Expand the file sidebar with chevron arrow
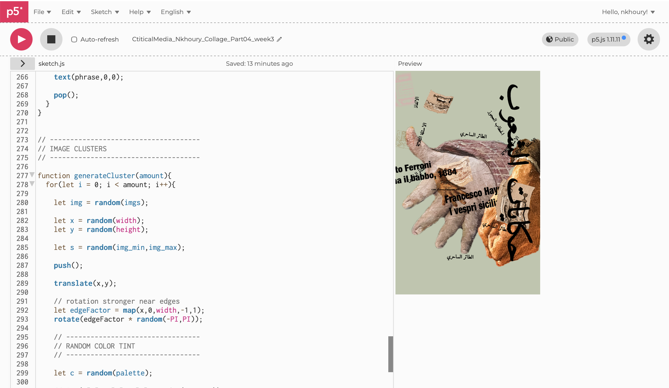Screen dimensions: 669x388 23,63
